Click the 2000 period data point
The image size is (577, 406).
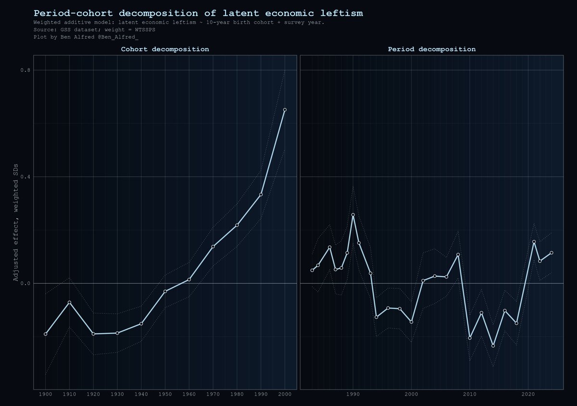pyautogui.click(x=411, y=322)
